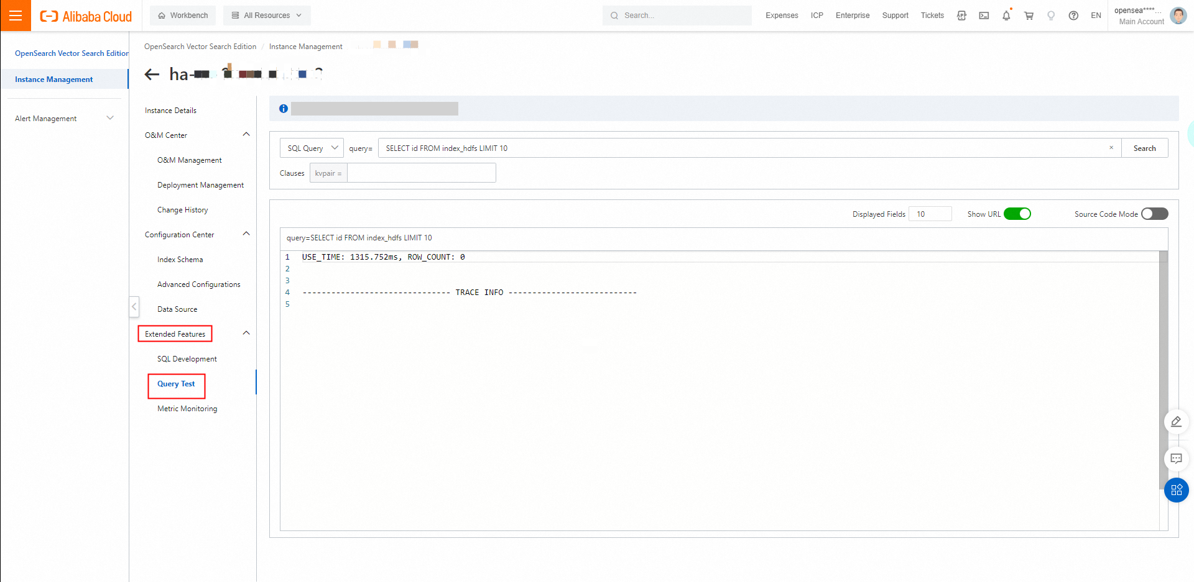
Task: Open Metric Monitoring
Action: click(187, 409)
